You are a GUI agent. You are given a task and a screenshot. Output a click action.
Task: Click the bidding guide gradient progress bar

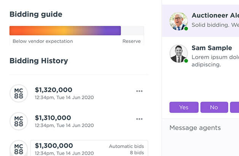point(65,31)
